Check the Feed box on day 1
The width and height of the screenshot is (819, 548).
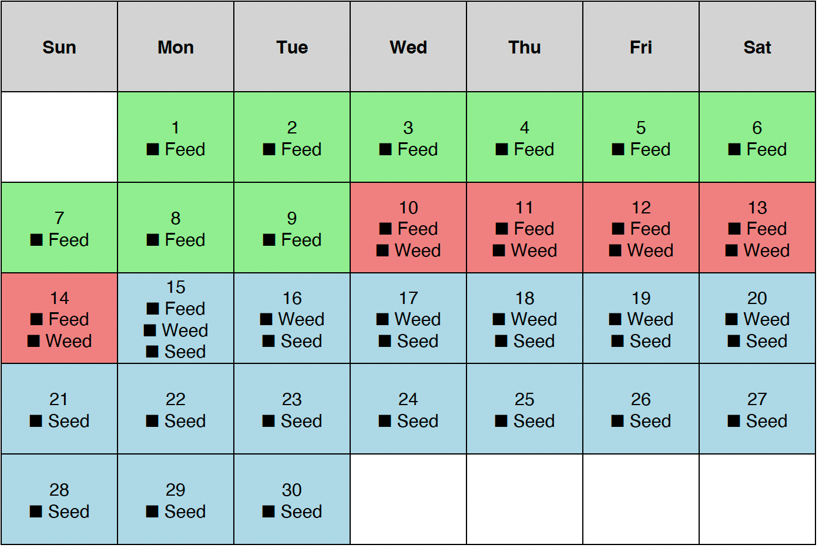(153, 149)
